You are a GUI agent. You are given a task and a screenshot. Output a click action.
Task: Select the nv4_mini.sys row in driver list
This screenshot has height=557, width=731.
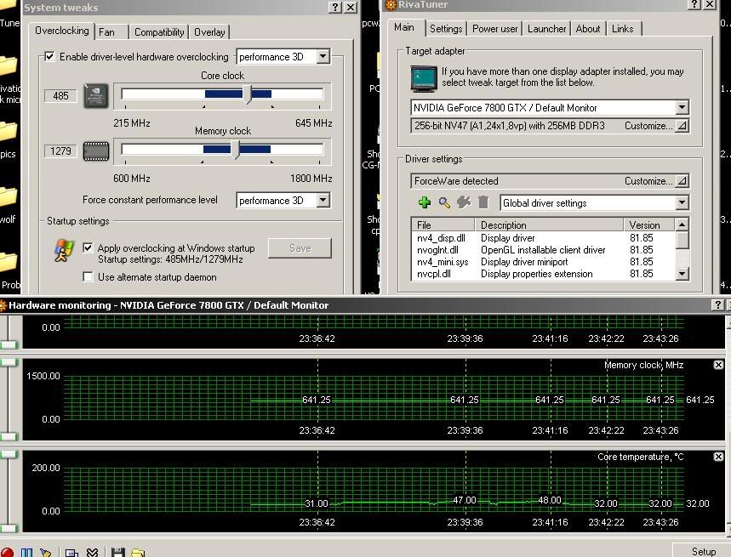(543, 262)
